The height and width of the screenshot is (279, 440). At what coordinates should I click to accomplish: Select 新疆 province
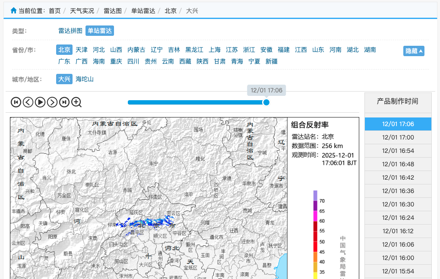click(x=272, y=61)
